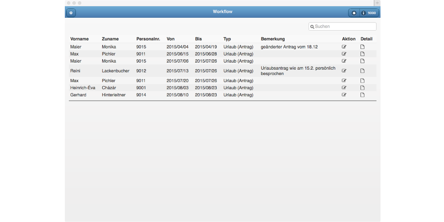Open the settings gear in the header
Image resolution: width=444 pixels, height=222 pixels.
(x=71, y=13)
